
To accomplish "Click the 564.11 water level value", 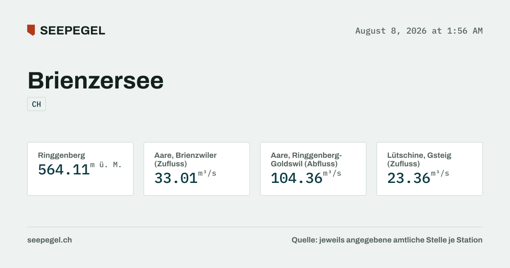I will [64, 170].
